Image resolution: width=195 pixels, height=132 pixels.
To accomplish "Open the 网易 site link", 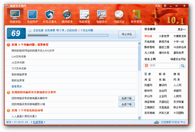I will 177,80.
